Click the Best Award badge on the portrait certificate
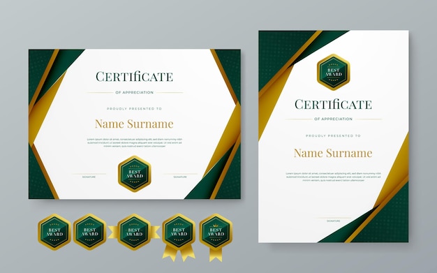 coord(333,72)
